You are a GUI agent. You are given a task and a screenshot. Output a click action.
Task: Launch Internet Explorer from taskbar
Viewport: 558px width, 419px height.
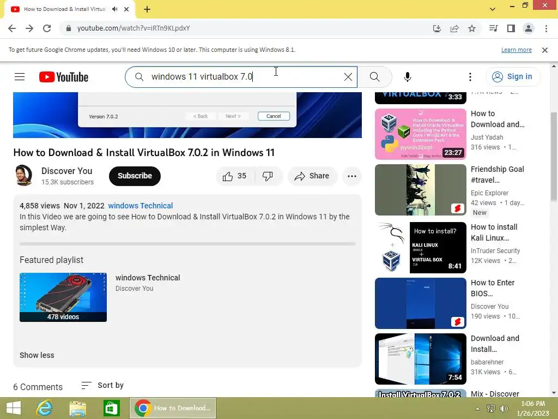[x=44, y=408]
